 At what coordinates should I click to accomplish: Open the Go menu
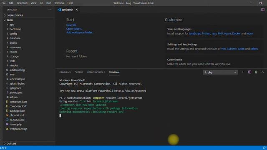[x=41, y=3]
